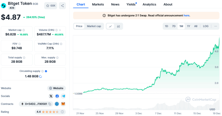This screenshot has height=116, width=222.
Task: Switch to the Chart tab
Action: [x=81, y=4]
